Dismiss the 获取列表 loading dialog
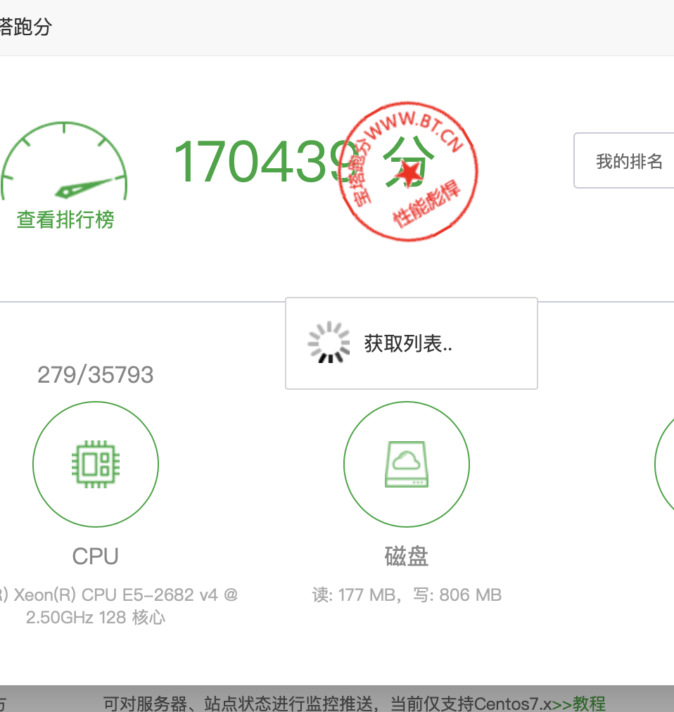The width and height of the screenshot is (674, 712). click(412, 343)
